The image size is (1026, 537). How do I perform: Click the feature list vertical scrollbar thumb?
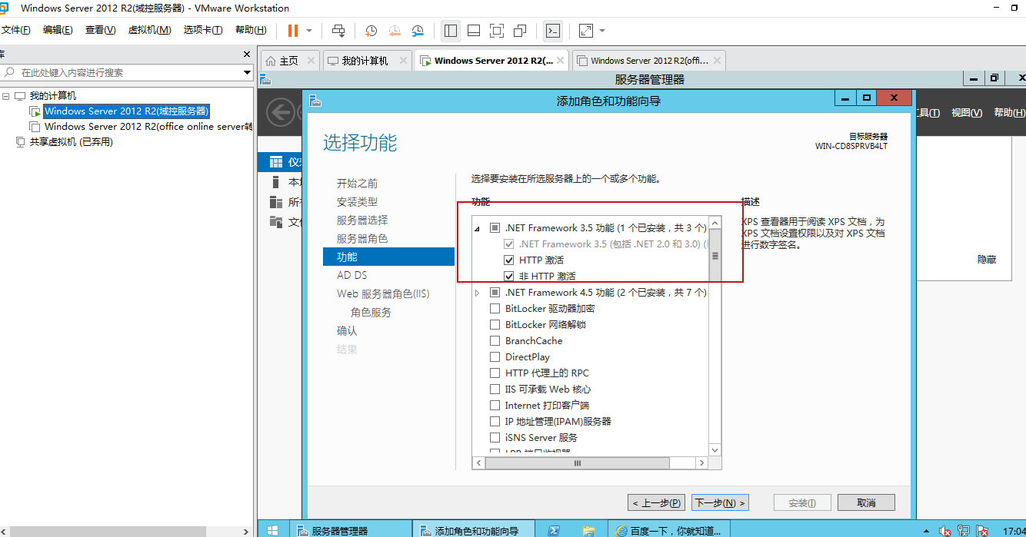(x=715, y=256)
